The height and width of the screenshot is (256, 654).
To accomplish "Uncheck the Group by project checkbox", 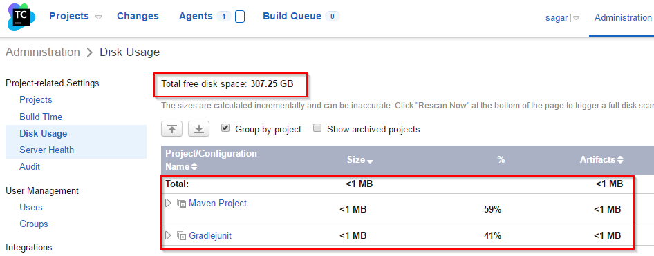I will [225, 128].
